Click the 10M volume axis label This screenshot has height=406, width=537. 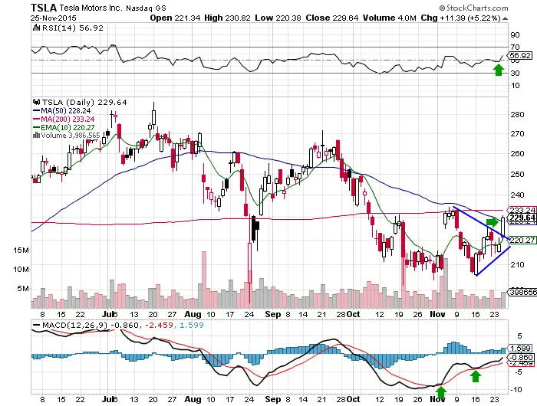[x=21, y=270]
